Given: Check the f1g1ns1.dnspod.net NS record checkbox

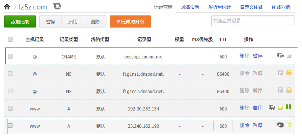Looking at the screenshot, I should [10, 74].
